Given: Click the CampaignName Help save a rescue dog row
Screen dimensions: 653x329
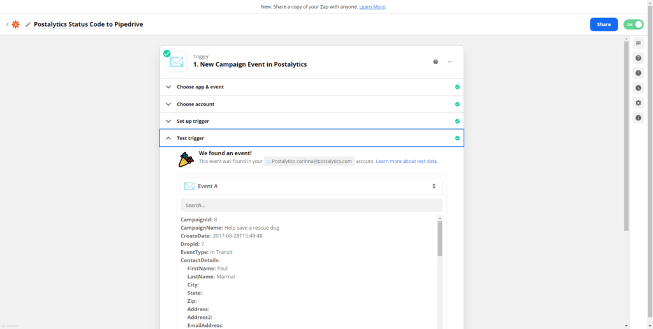Looking at the screenshot, I should click(230, 228).
